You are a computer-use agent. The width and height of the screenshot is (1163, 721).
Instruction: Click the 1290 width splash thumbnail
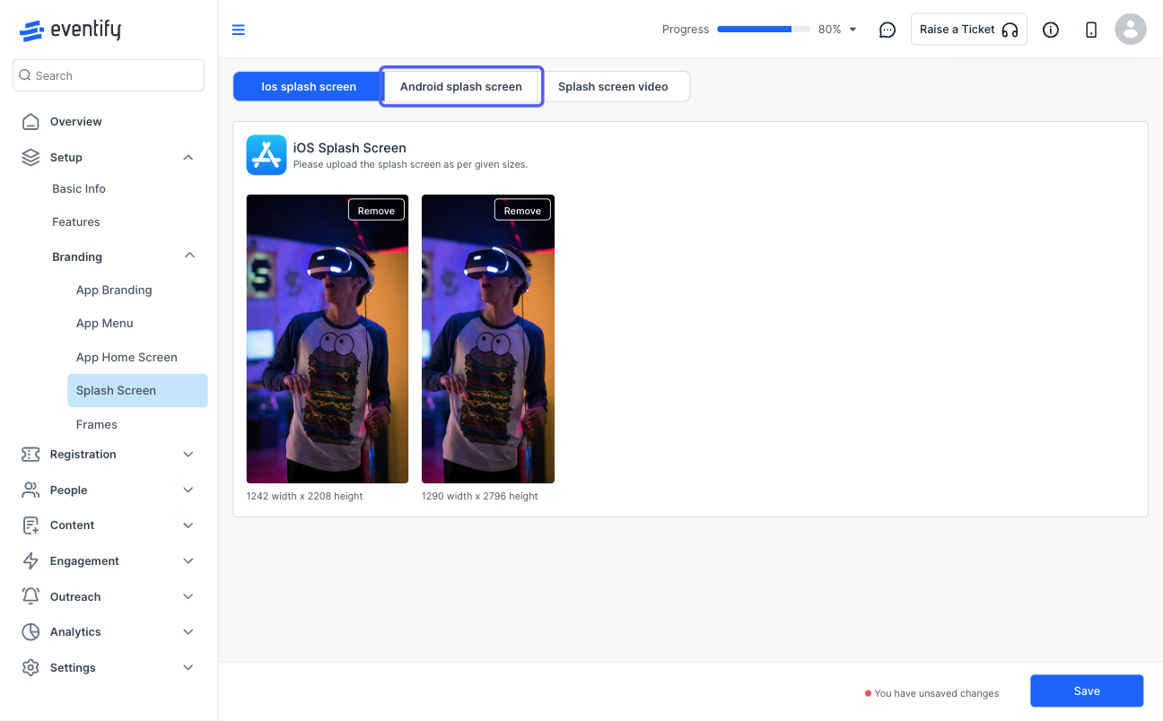coord(488,339)
